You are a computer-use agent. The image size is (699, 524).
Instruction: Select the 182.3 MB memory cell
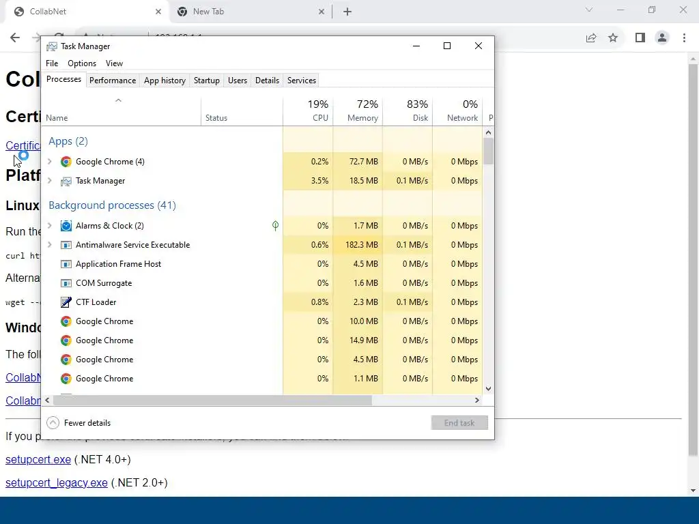click(358, 245)
